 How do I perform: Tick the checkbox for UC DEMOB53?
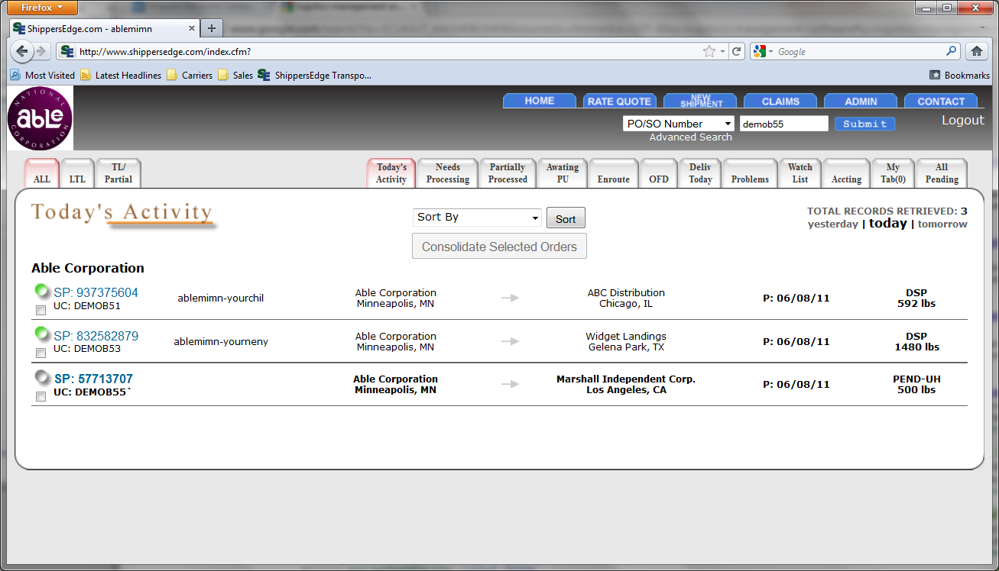coord(41,353)
